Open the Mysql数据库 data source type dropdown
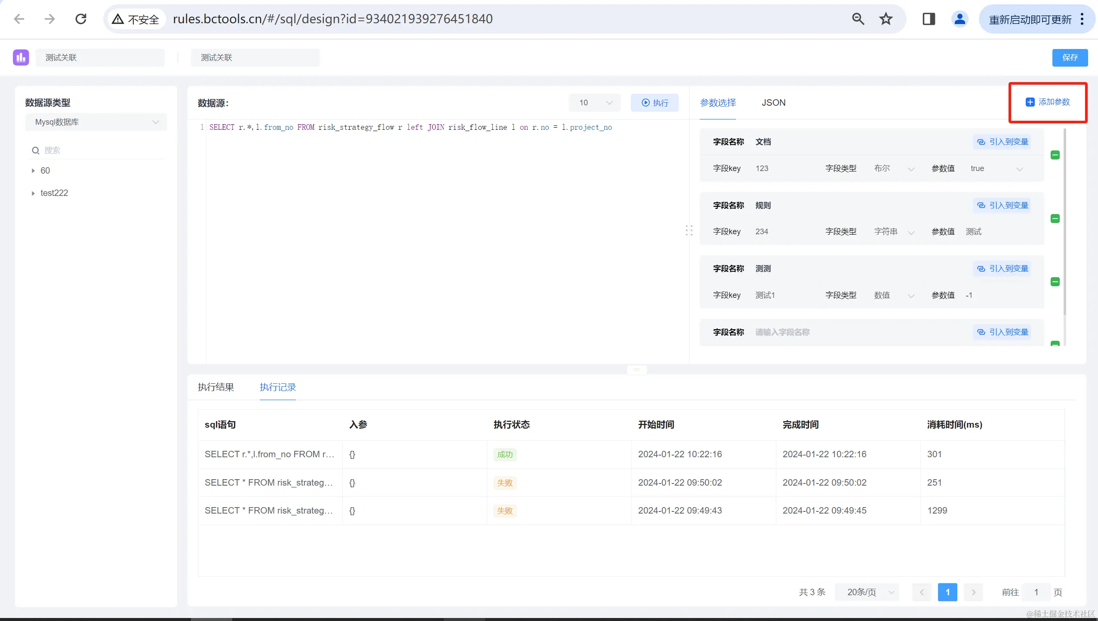The image size is (1098, 621). point(96,122)
